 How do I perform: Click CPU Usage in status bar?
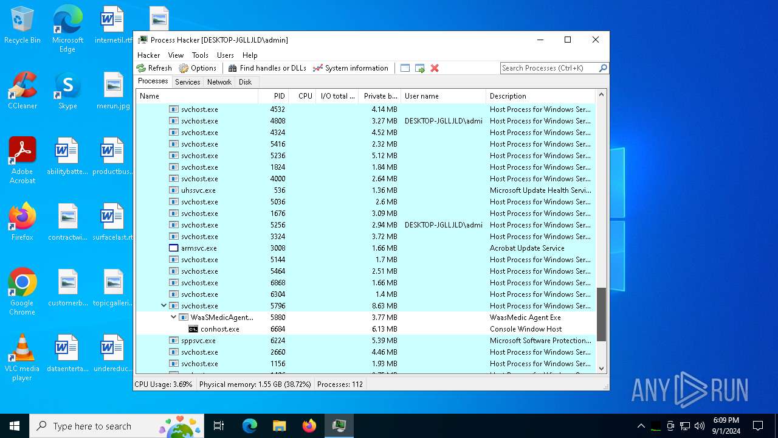[164, 384]
